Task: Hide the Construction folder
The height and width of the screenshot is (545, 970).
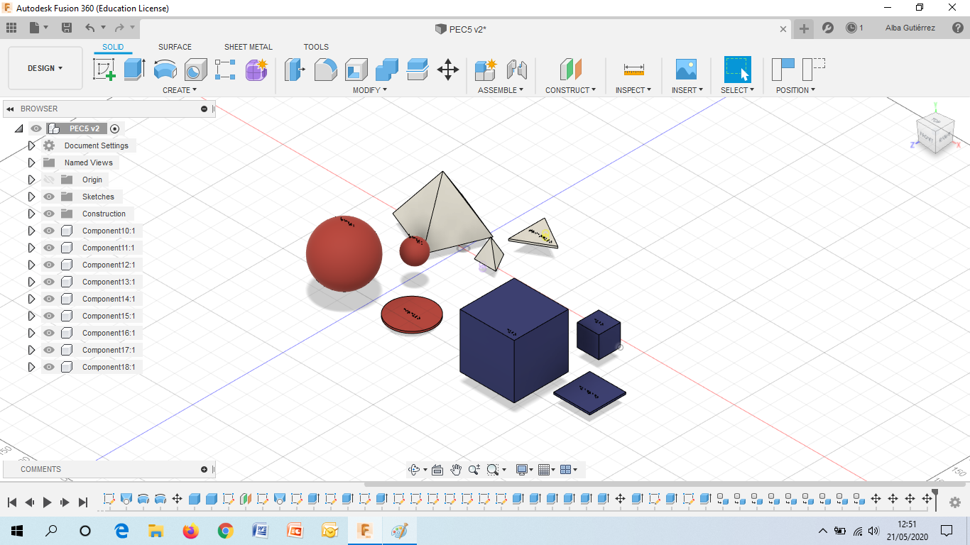Action: [49, 214]
